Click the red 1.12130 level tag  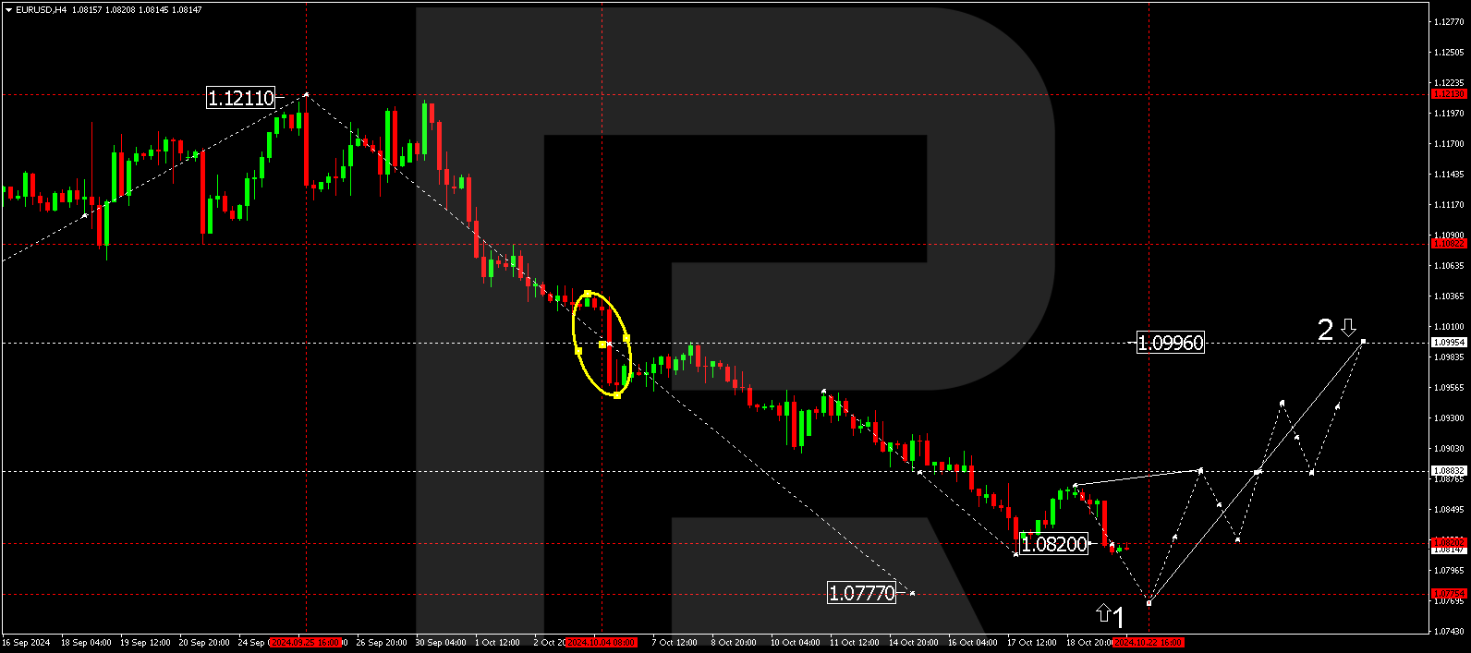point(1448,94)
